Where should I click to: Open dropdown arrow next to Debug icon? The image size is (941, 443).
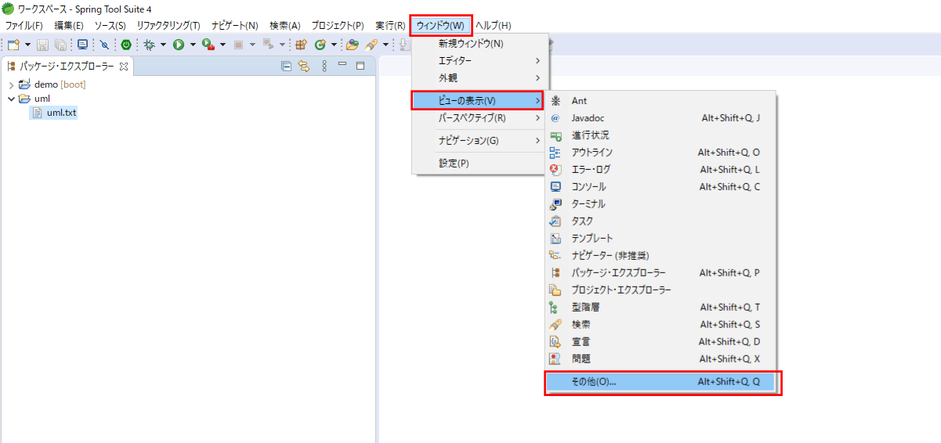click(163, 45)
